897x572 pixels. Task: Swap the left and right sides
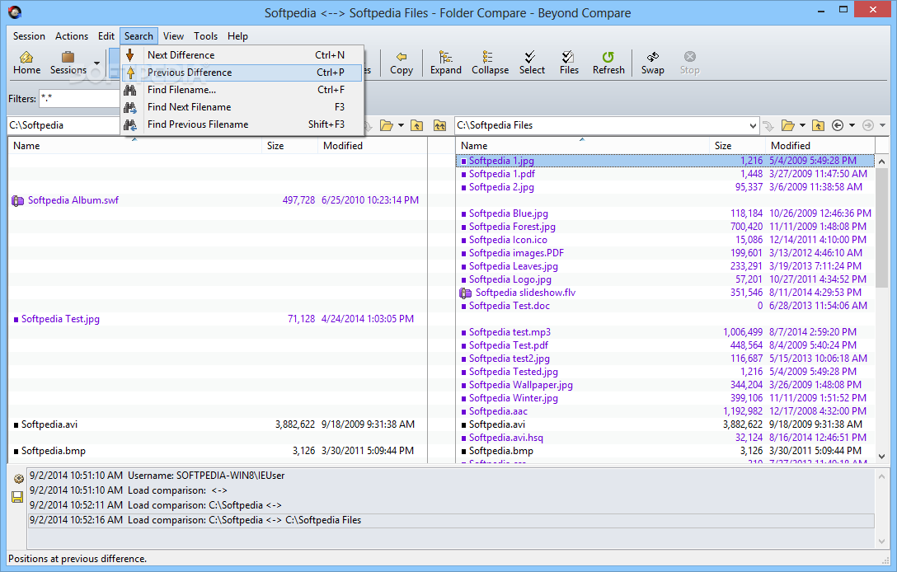[x=652, y=63]
